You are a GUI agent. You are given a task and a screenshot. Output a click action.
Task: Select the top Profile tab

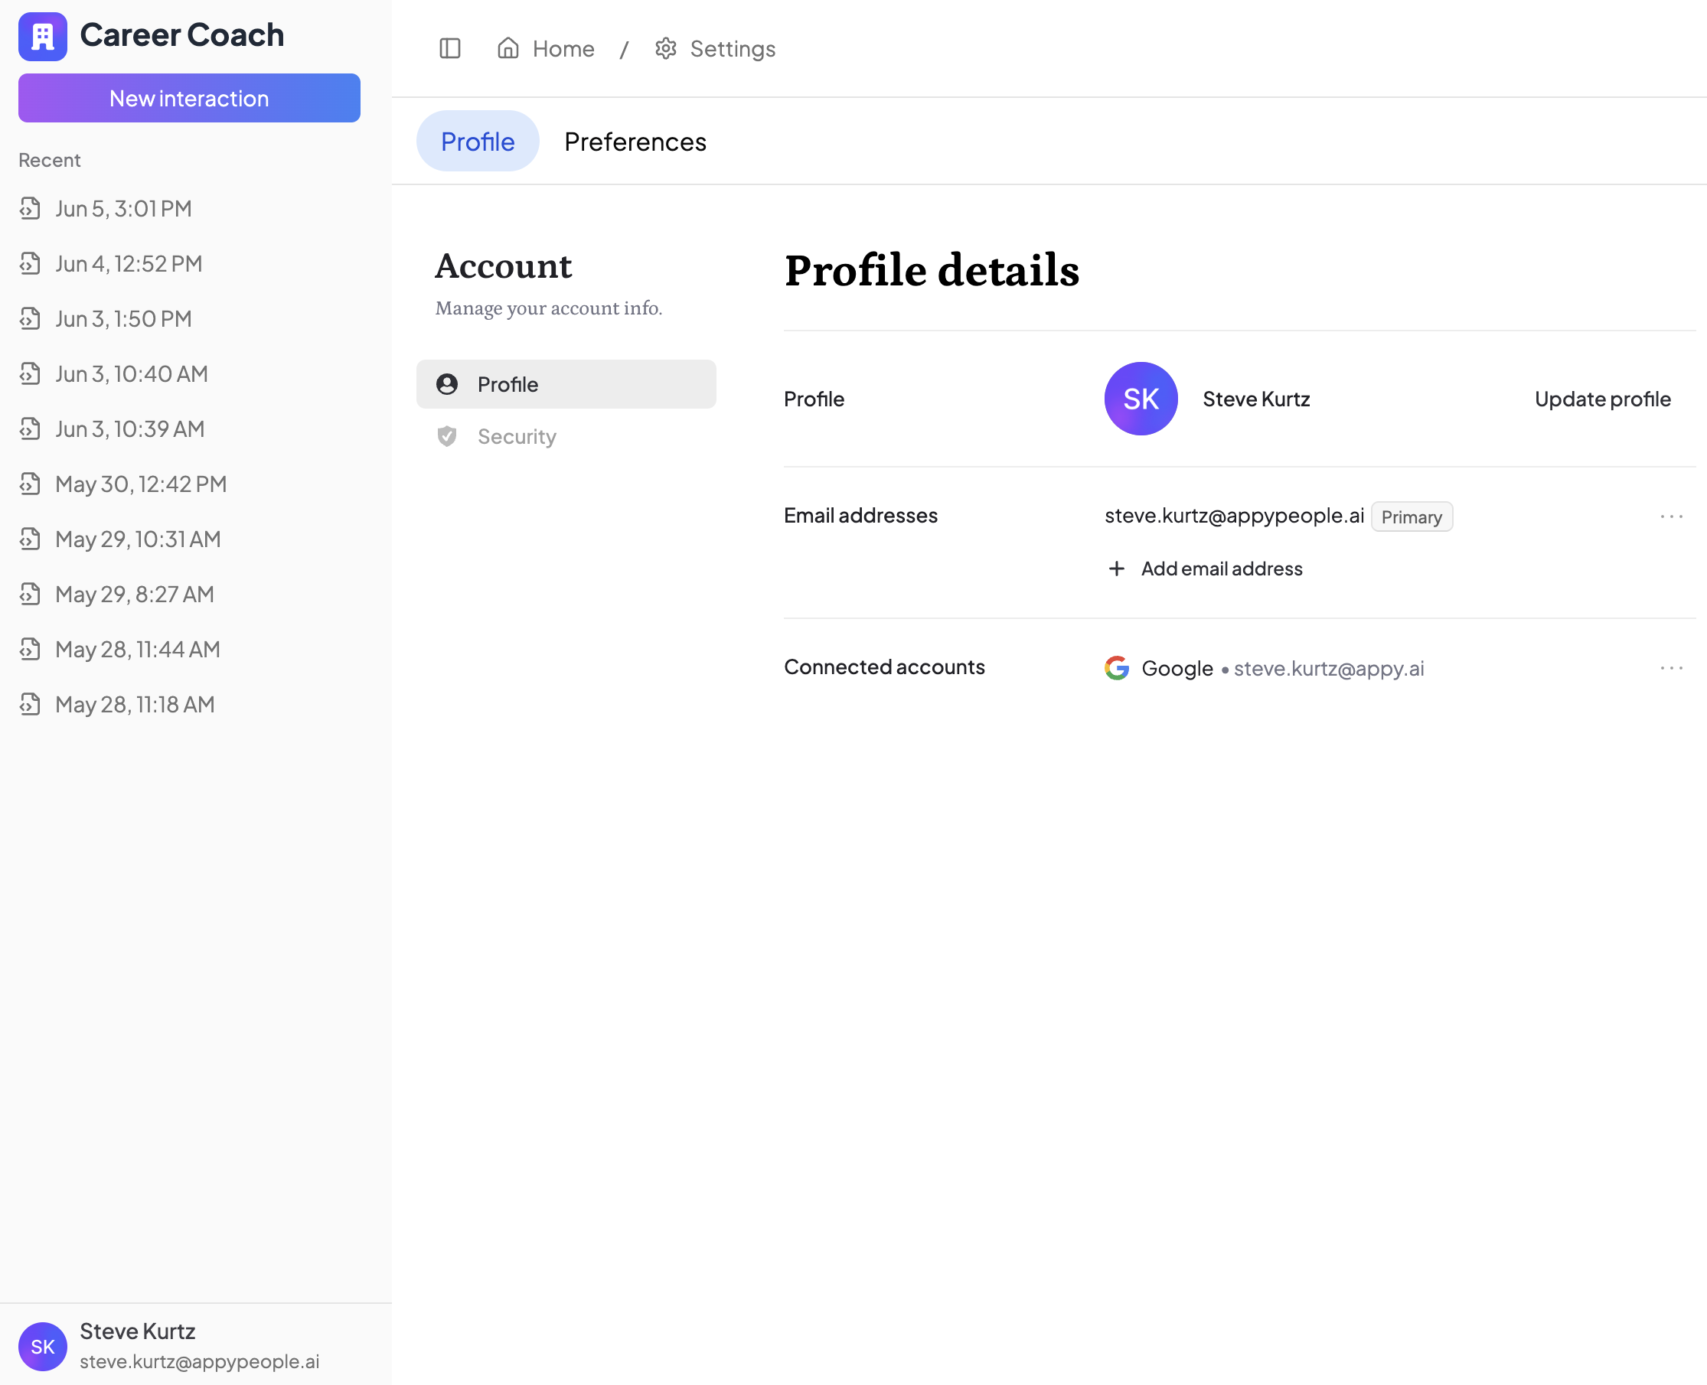(x=477, y=142)
